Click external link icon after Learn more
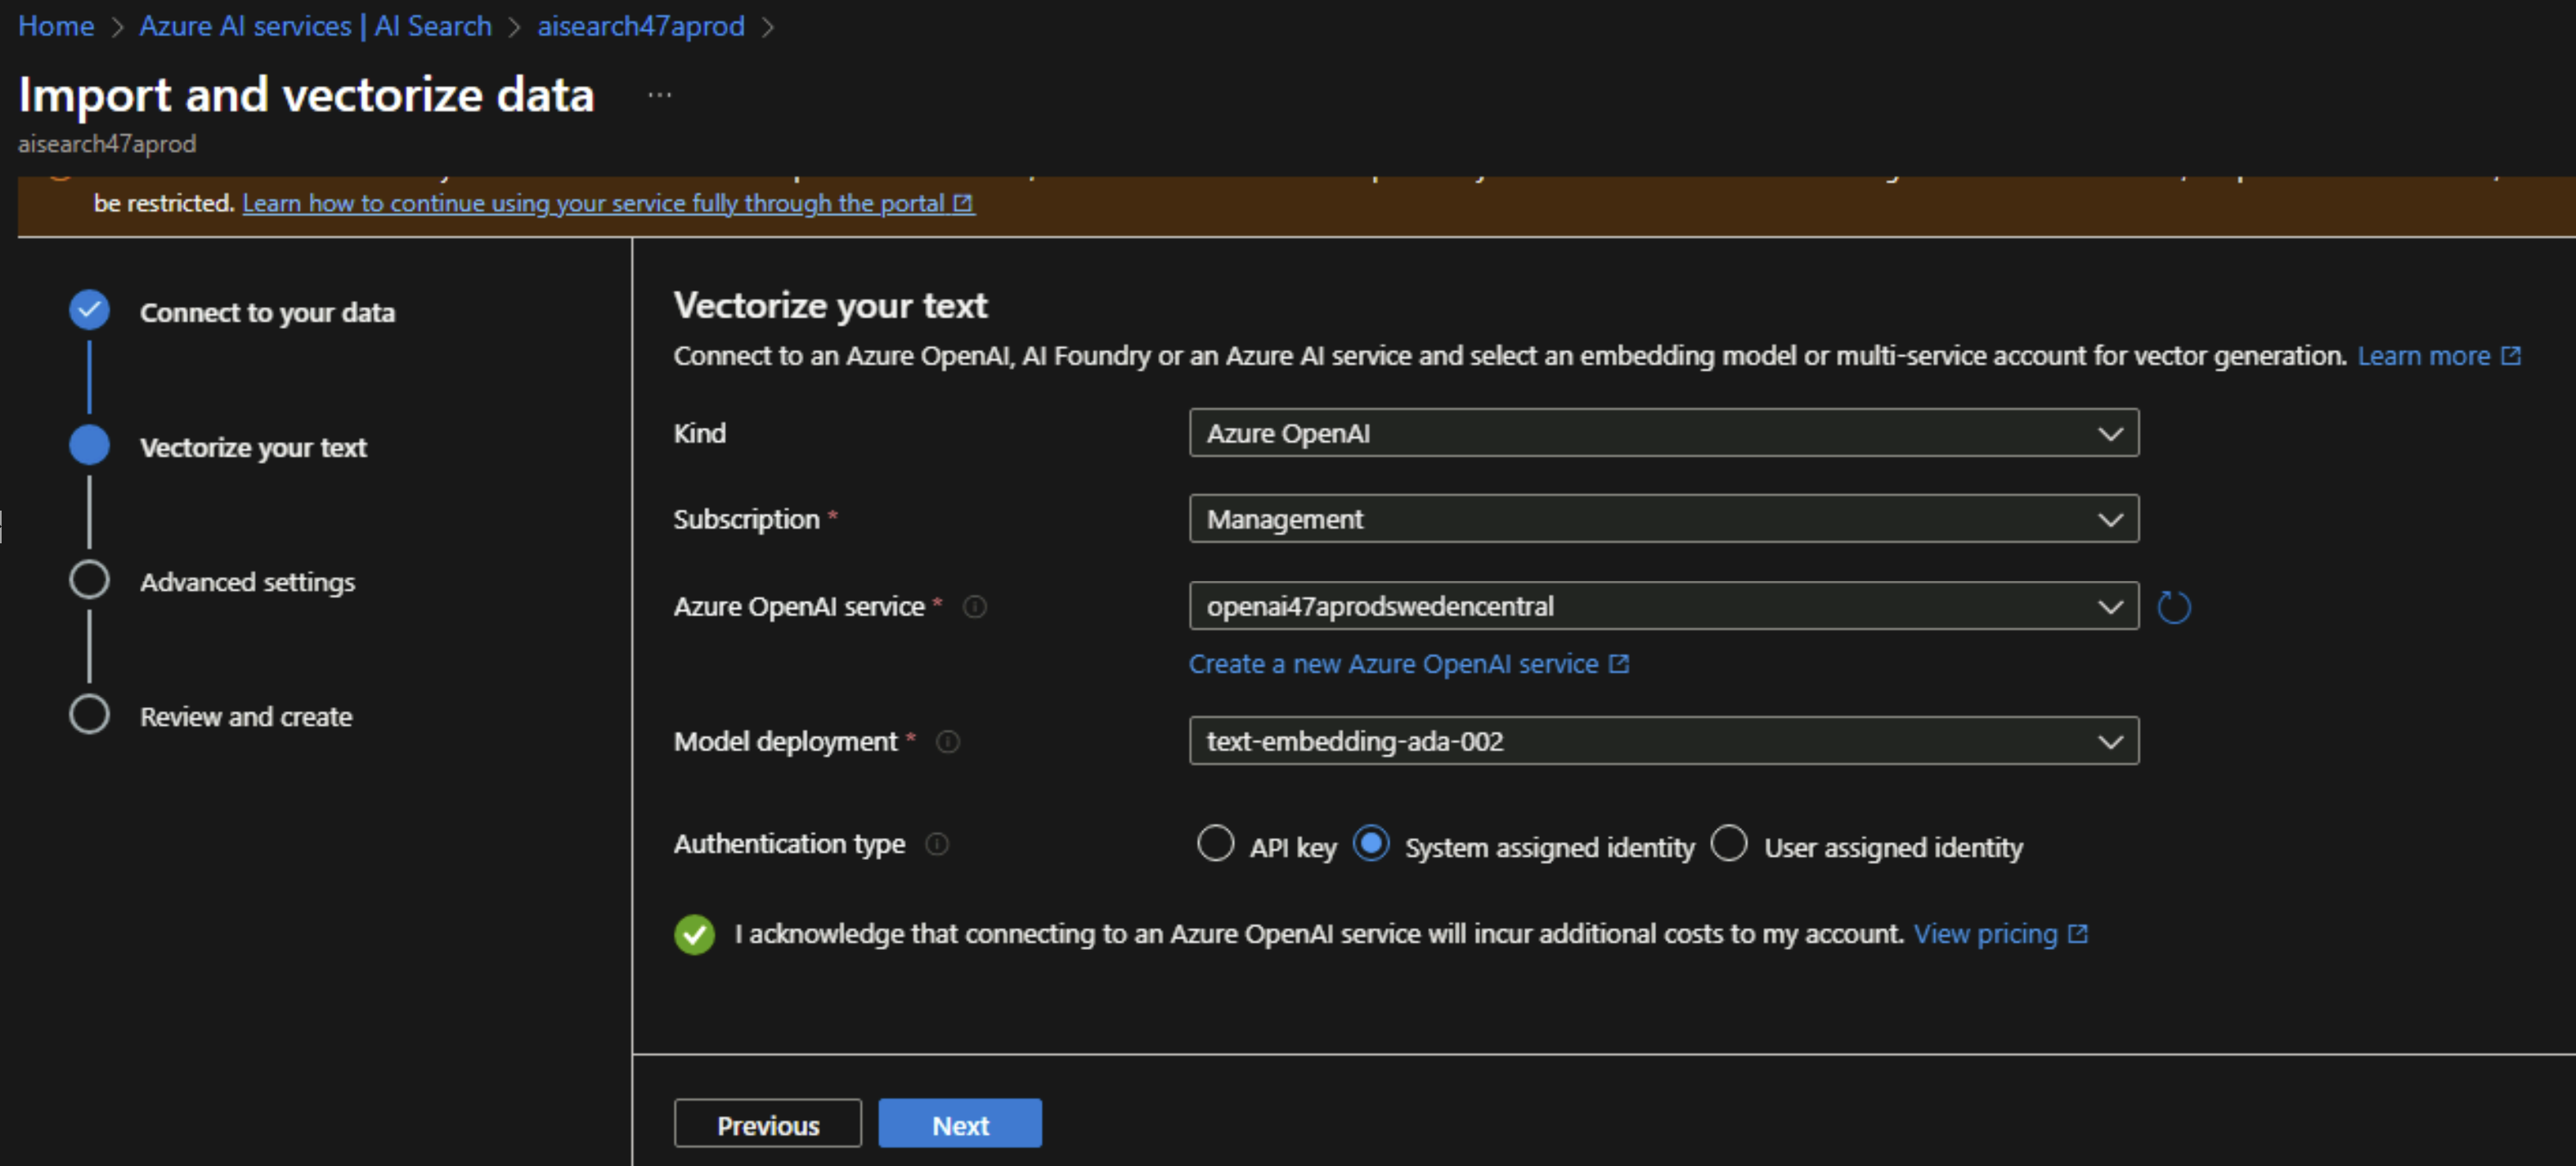Viewport: 2576px width, 1166px height. 2510,356
